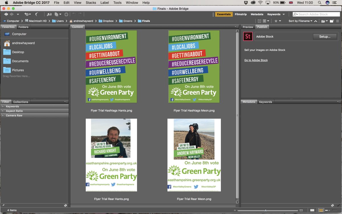Click the apply checkmark in Metadata panel
The image size is (342, 214).
pos(338,205)
